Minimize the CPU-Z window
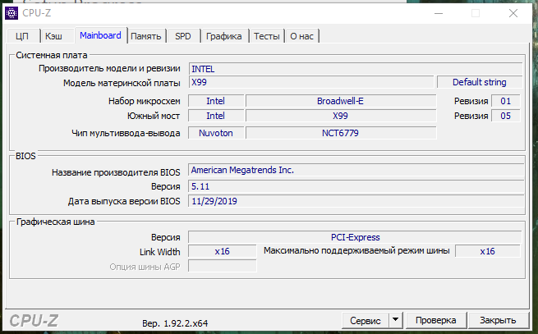538x334 pixels. coord(439,13)
